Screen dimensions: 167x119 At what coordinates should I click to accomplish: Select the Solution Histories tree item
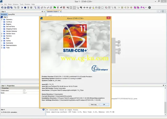(x=11, y=31)
